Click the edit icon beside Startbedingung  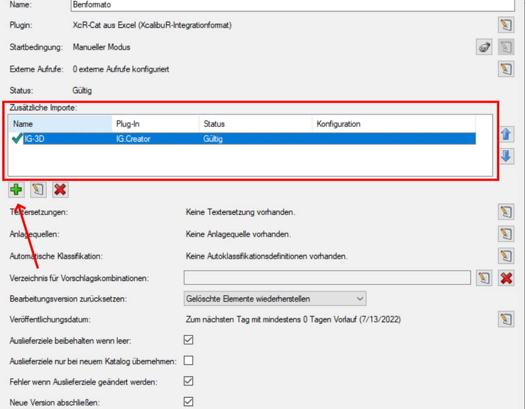click(506, 47)
